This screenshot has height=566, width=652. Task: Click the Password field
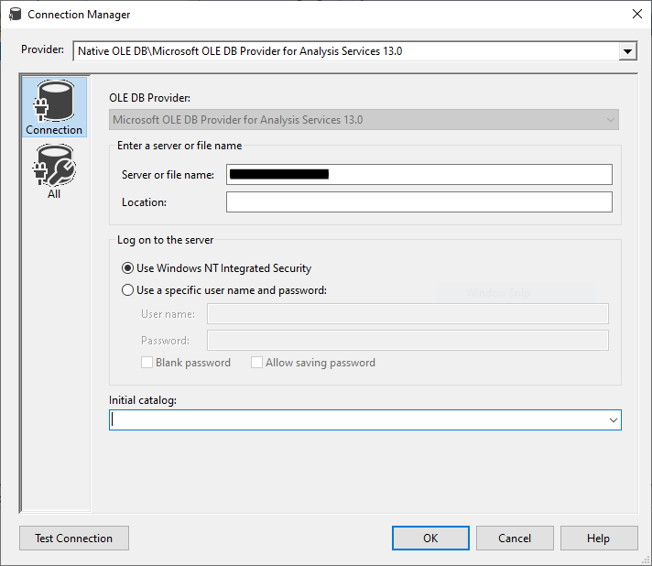[407, 340]
